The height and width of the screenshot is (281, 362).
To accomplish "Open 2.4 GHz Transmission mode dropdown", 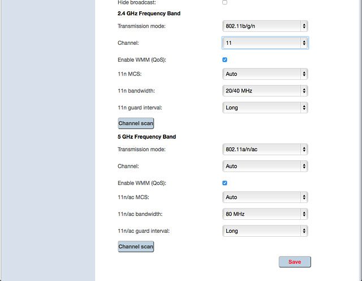I will [x=265, y=26].
